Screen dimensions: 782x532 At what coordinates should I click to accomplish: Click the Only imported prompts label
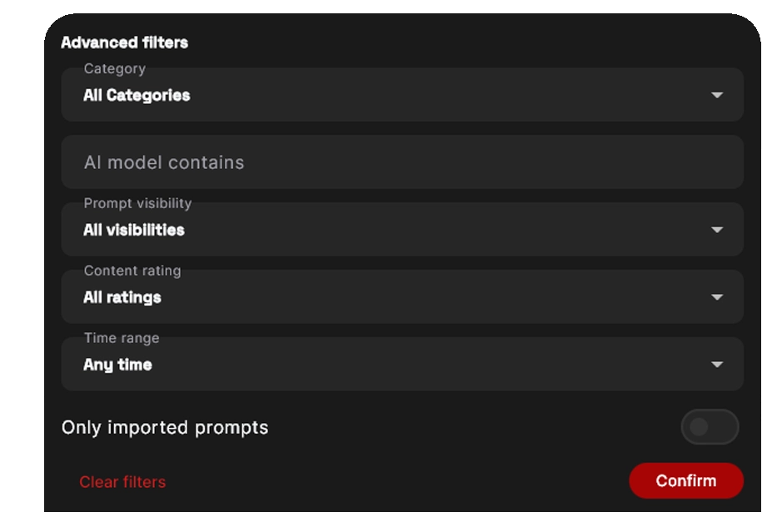tap(165, 428)
